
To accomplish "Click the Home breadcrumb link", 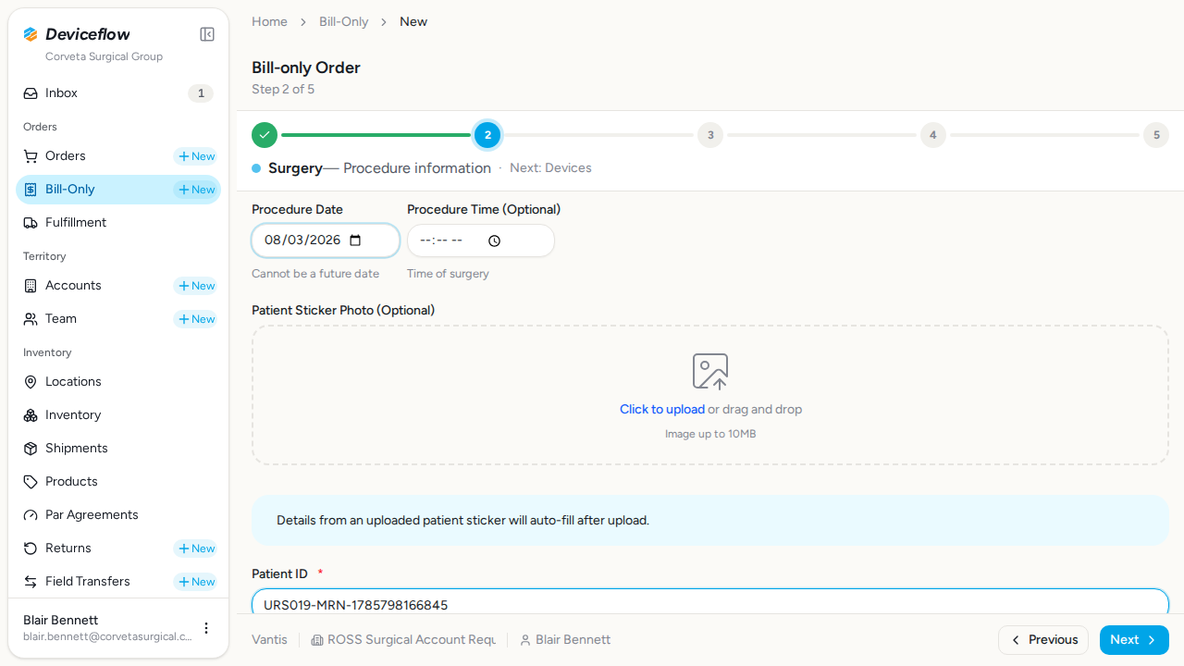I will (269, 21).
